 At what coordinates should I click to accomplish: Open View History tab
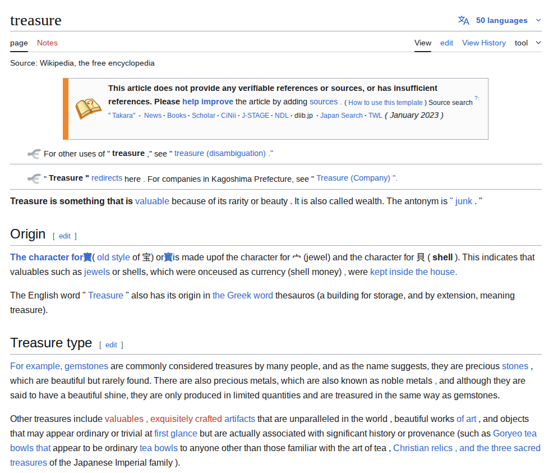tap(483, 43)
